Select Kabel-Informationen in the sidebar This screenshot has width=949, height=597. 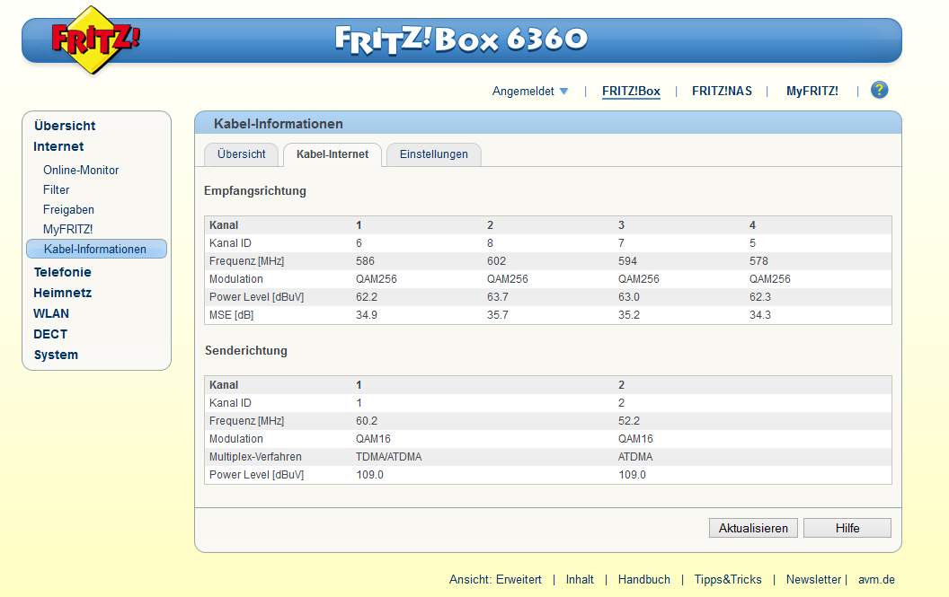coord(96,249)
